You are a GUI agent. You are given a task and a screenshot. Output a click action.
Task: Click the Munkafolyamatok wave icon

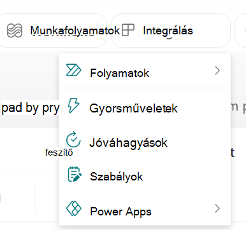pyautogui.click(x=15, y=30)
